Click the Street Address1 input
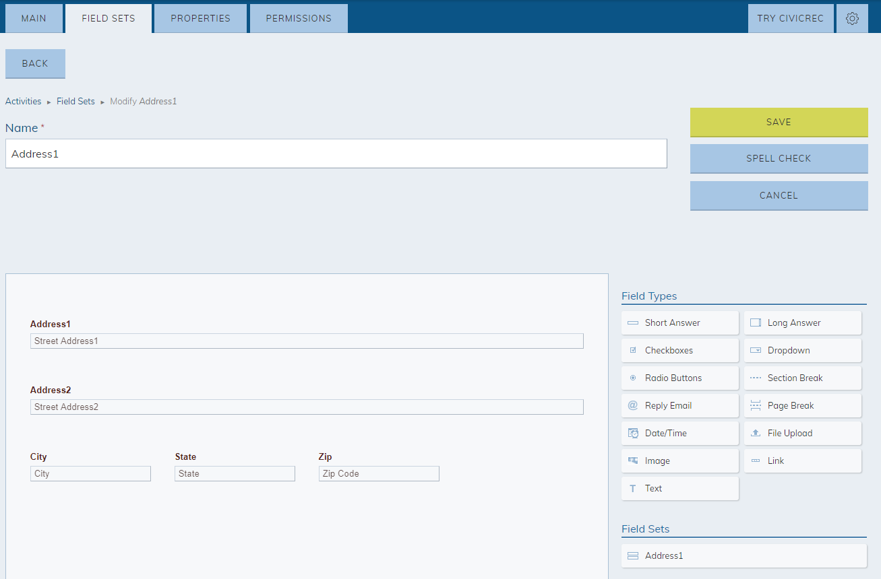The image size is (881, 579). [x=307, y=341]
